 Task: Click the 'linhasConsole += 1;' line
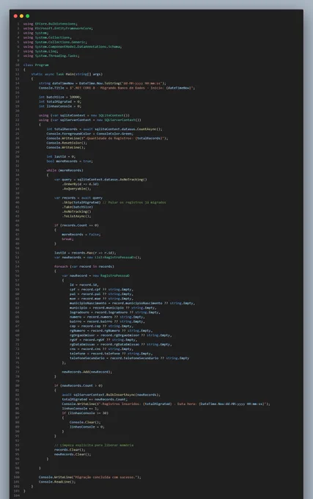[81, 409]
